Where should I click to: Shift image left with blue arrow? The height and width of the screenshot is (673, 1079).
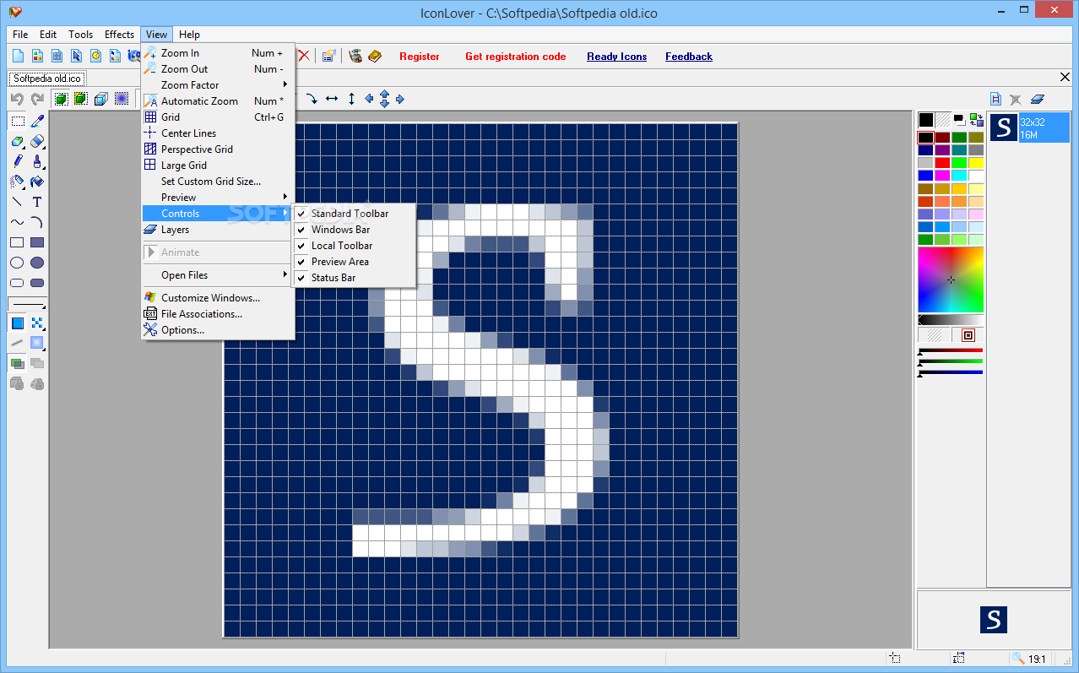coord(369,99)
